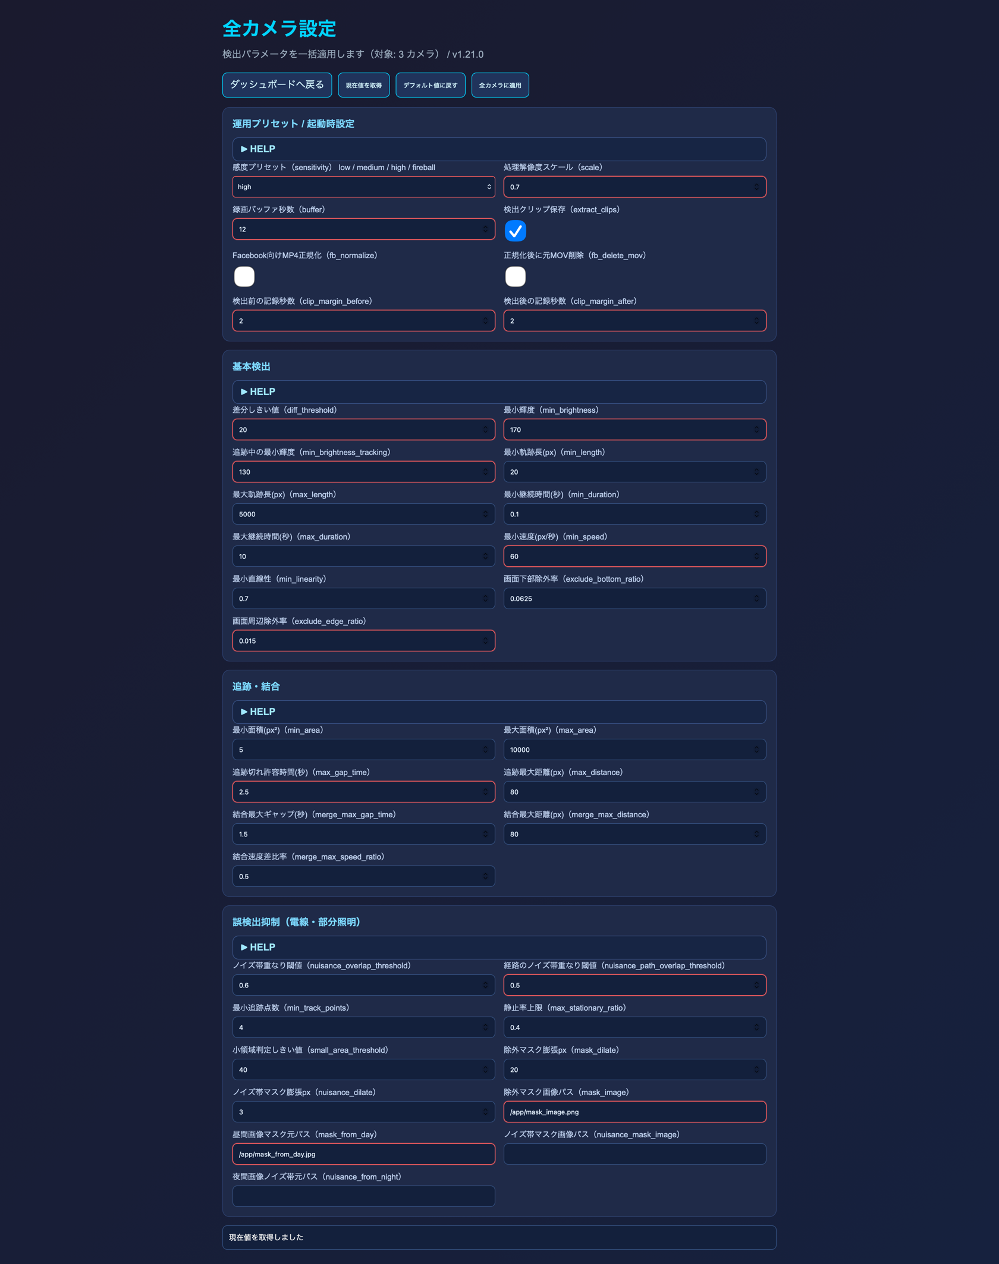Click the min_speed input field
The image size is (999, 1264).
click(x=624, y=556)
